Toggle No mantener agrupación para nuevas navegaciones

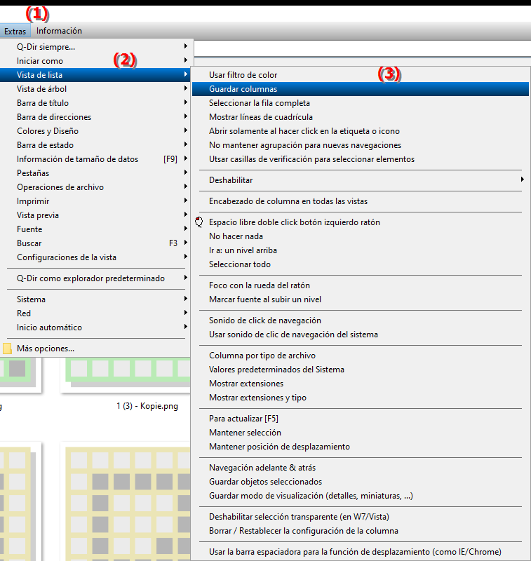click(x=361, y=145)
